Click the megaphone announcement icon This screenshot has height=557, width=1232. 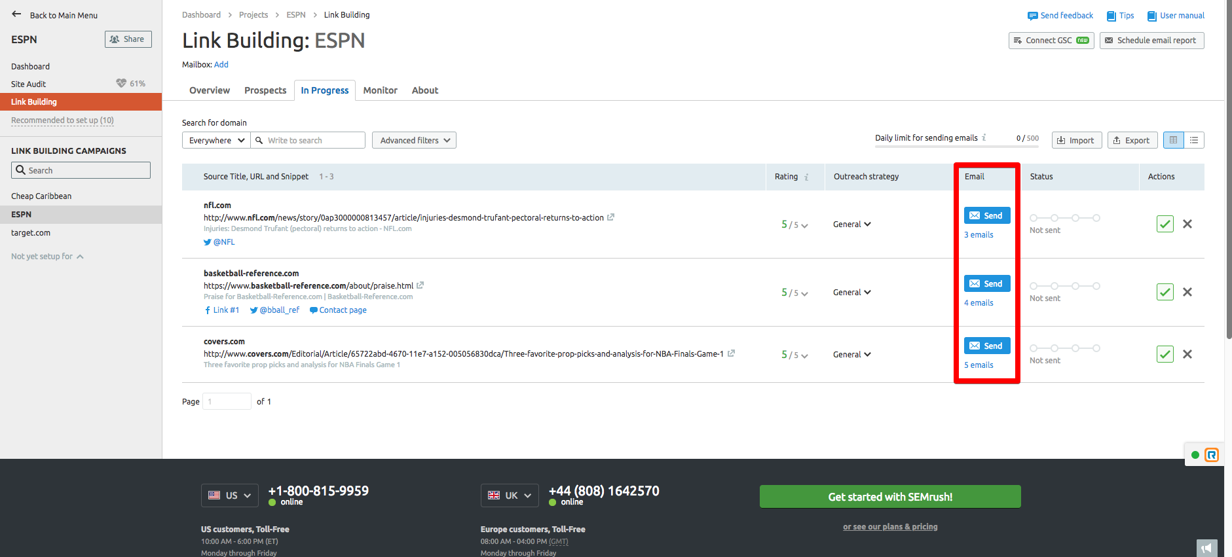(x=1206, y=548)
